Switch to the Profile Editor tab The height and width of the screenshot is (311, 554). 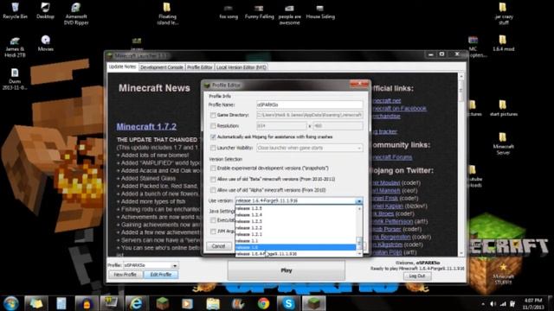pyautogui.click(x=200, y=67)
